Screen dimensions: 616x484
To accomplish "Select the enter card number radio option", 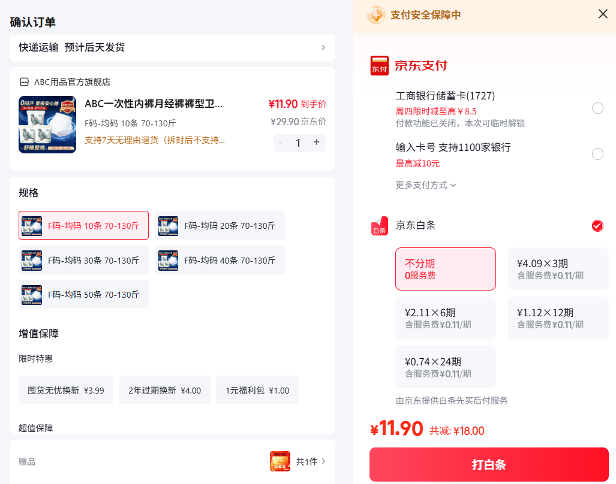I will point(597,154).
